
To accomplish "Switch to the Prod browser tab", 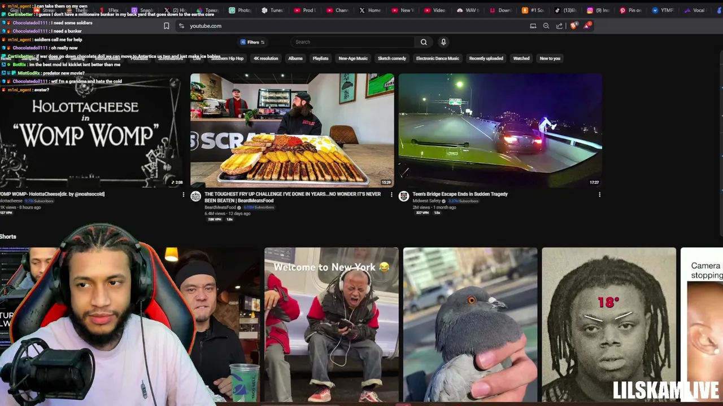I will click(x=305, y=10).
